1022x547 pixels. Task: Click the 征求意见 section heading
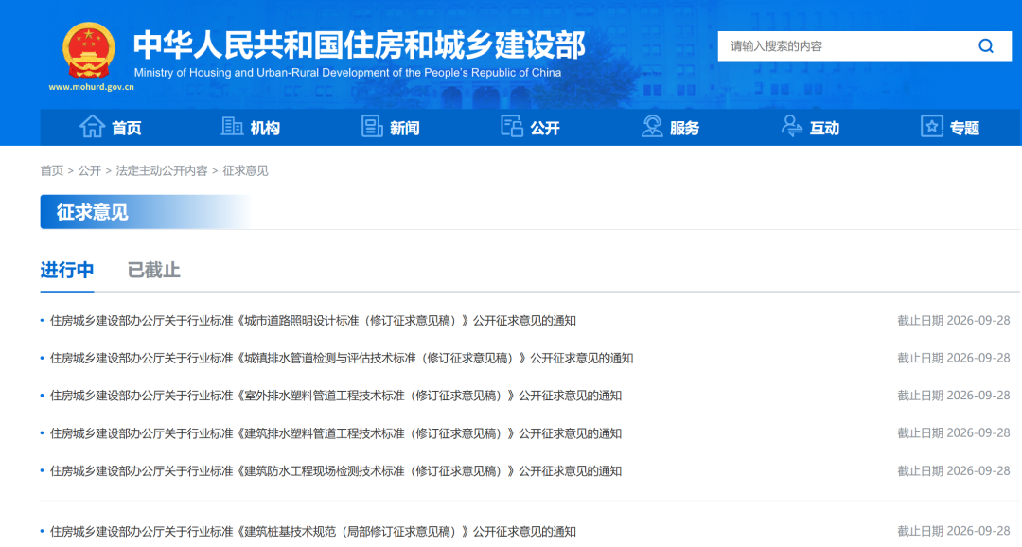92,213
